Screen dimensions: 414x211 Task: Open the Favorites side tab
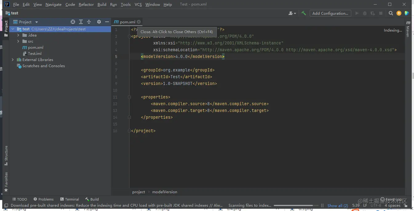[x=6, y=182]
